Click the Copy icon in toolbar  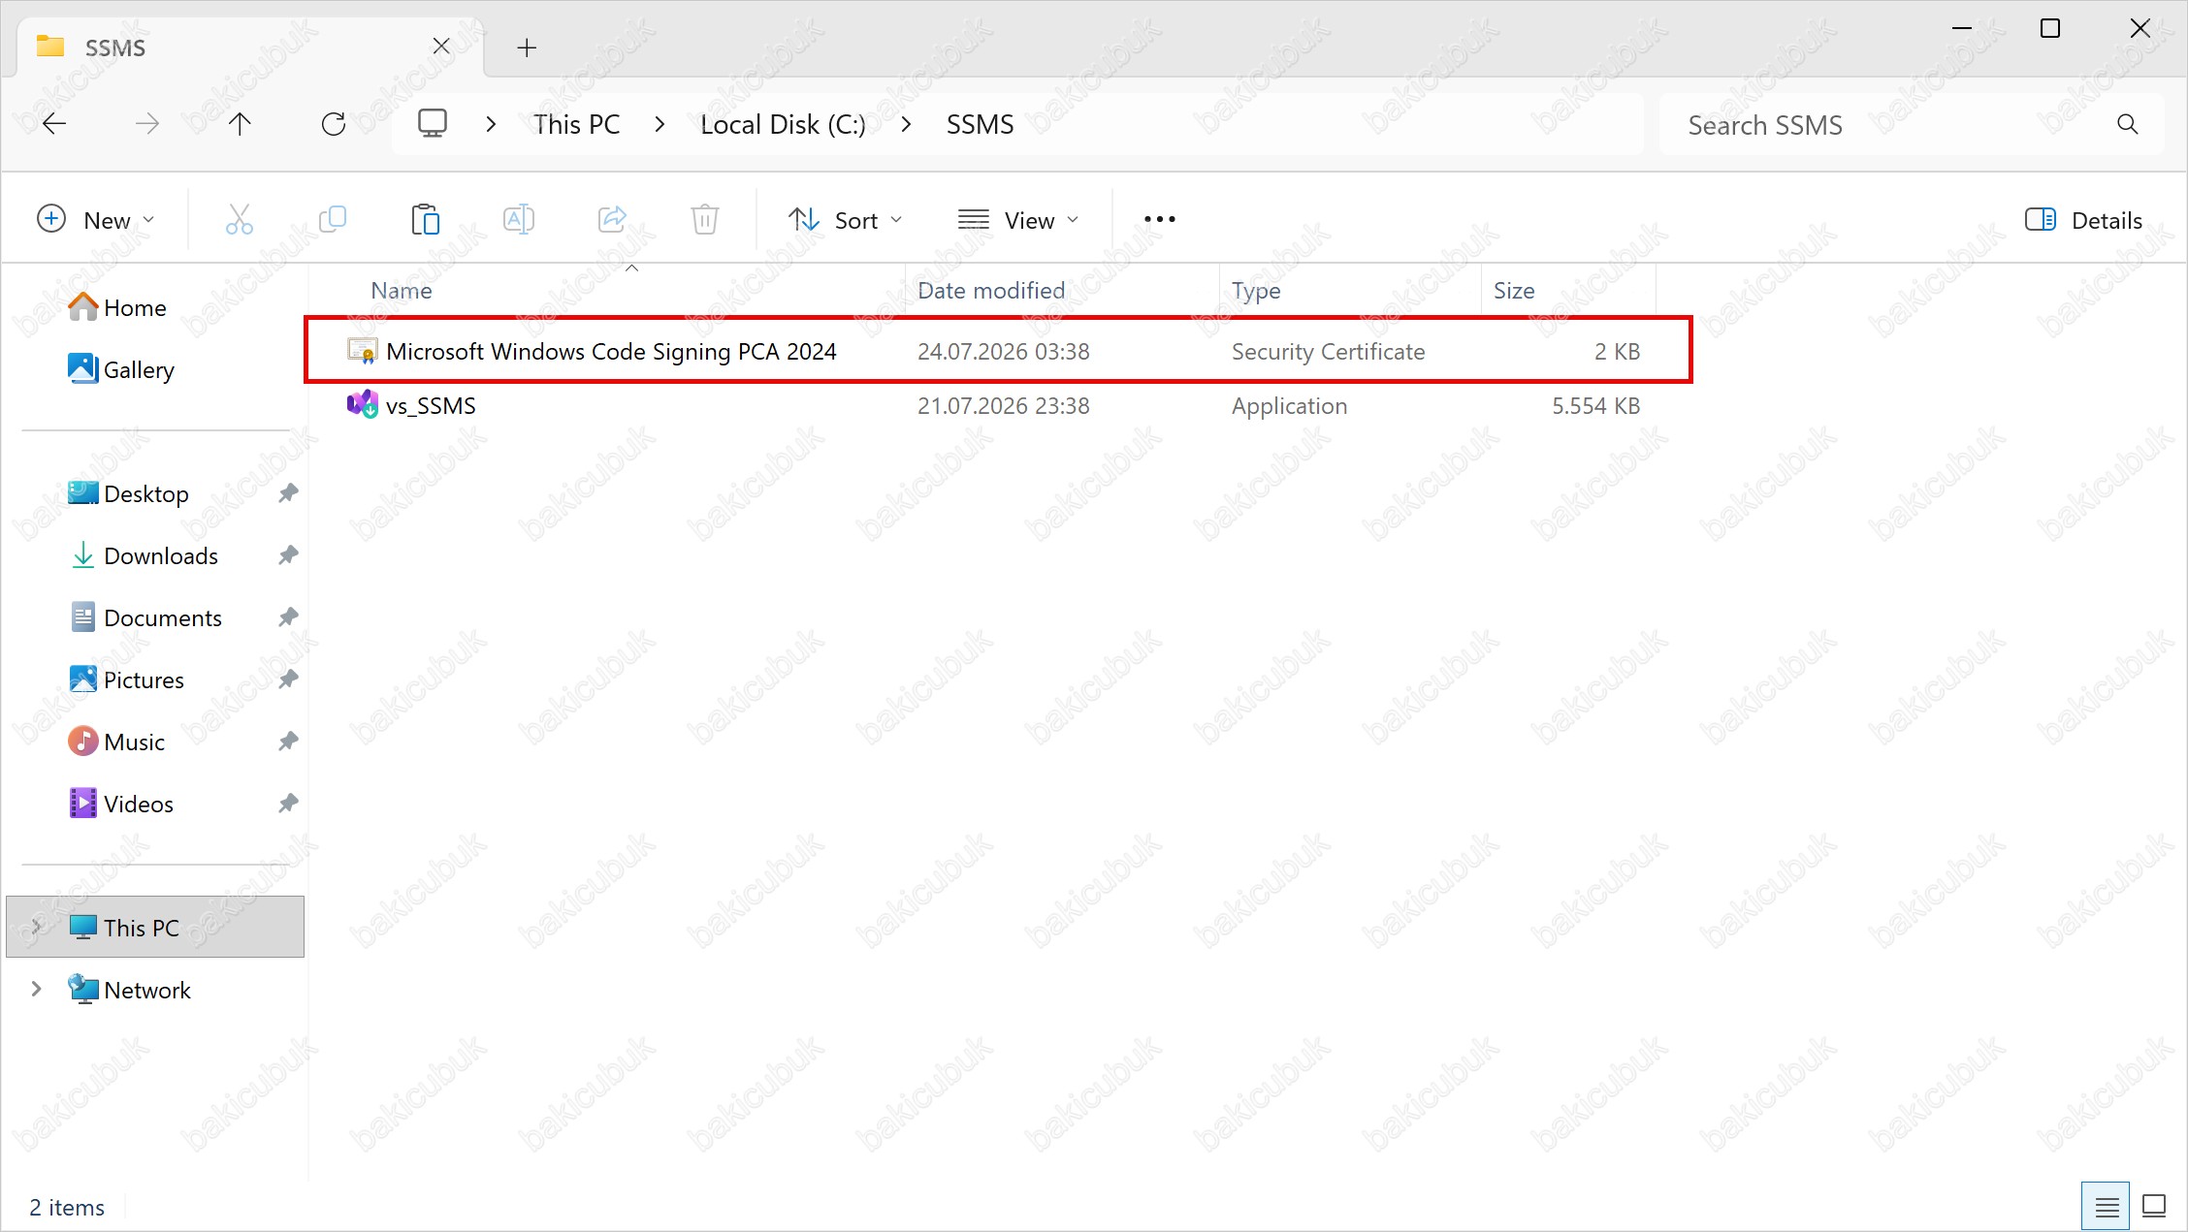click(333, 219)
